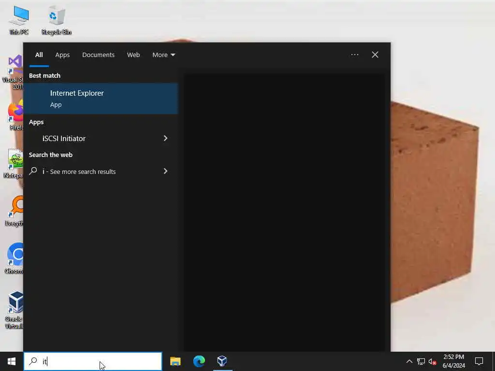Open the iSCSI Initiator app result

click(64, 139)
